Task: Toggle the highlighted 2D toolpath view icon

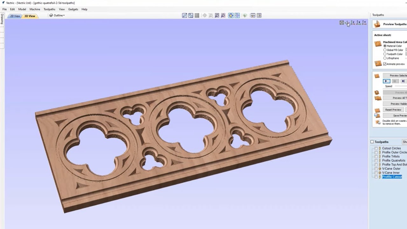Action: tap(231, 15)
